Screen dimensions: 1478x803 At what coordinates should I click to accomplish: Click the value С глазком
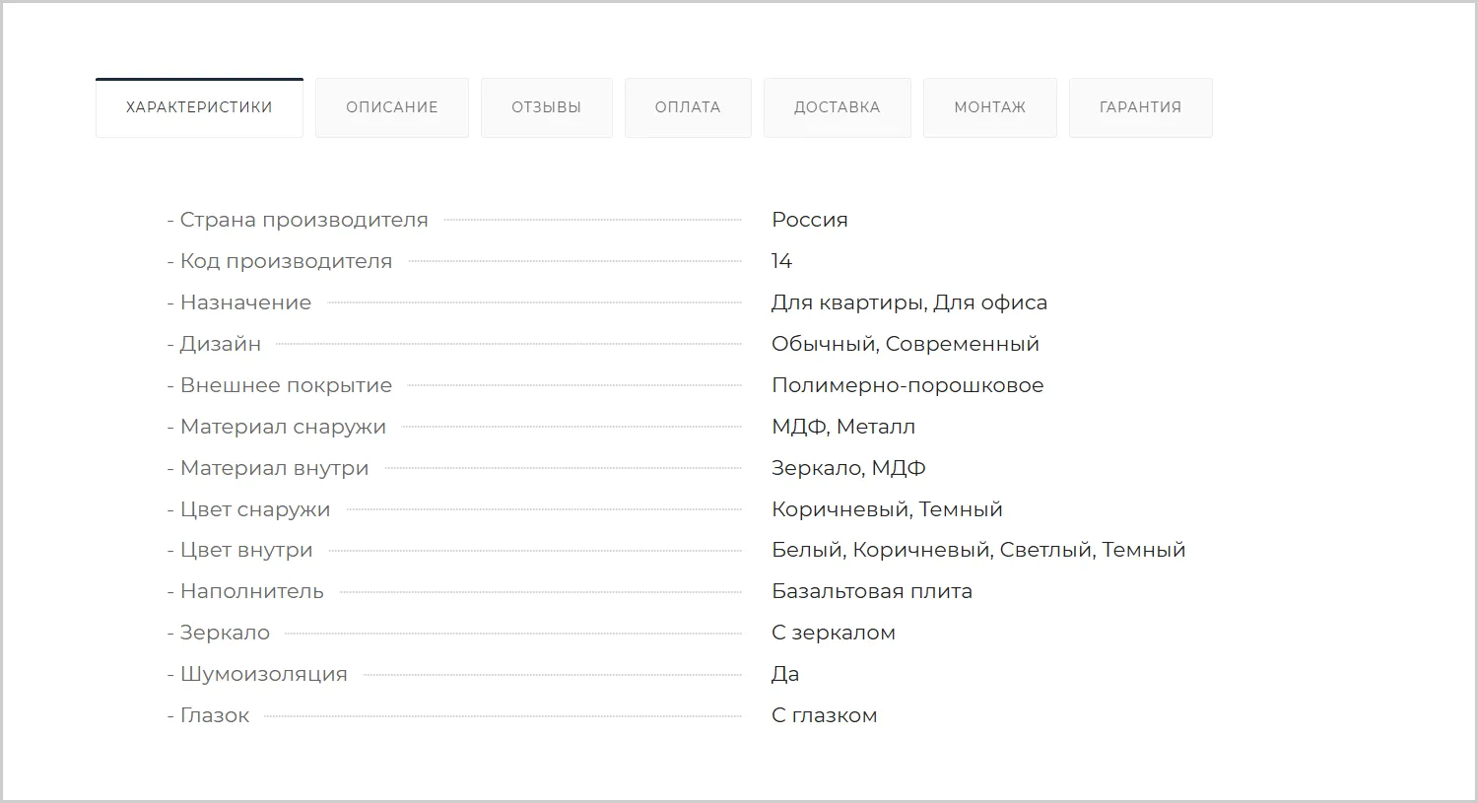click(825, 715)
